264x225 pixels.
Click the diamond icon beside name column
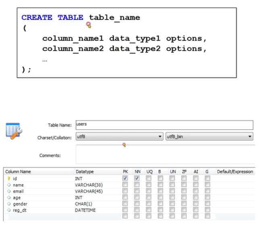coord(9,185)
